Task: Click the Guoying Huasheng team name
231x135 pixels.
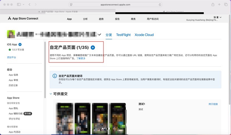Action: (x=202, y=20)
